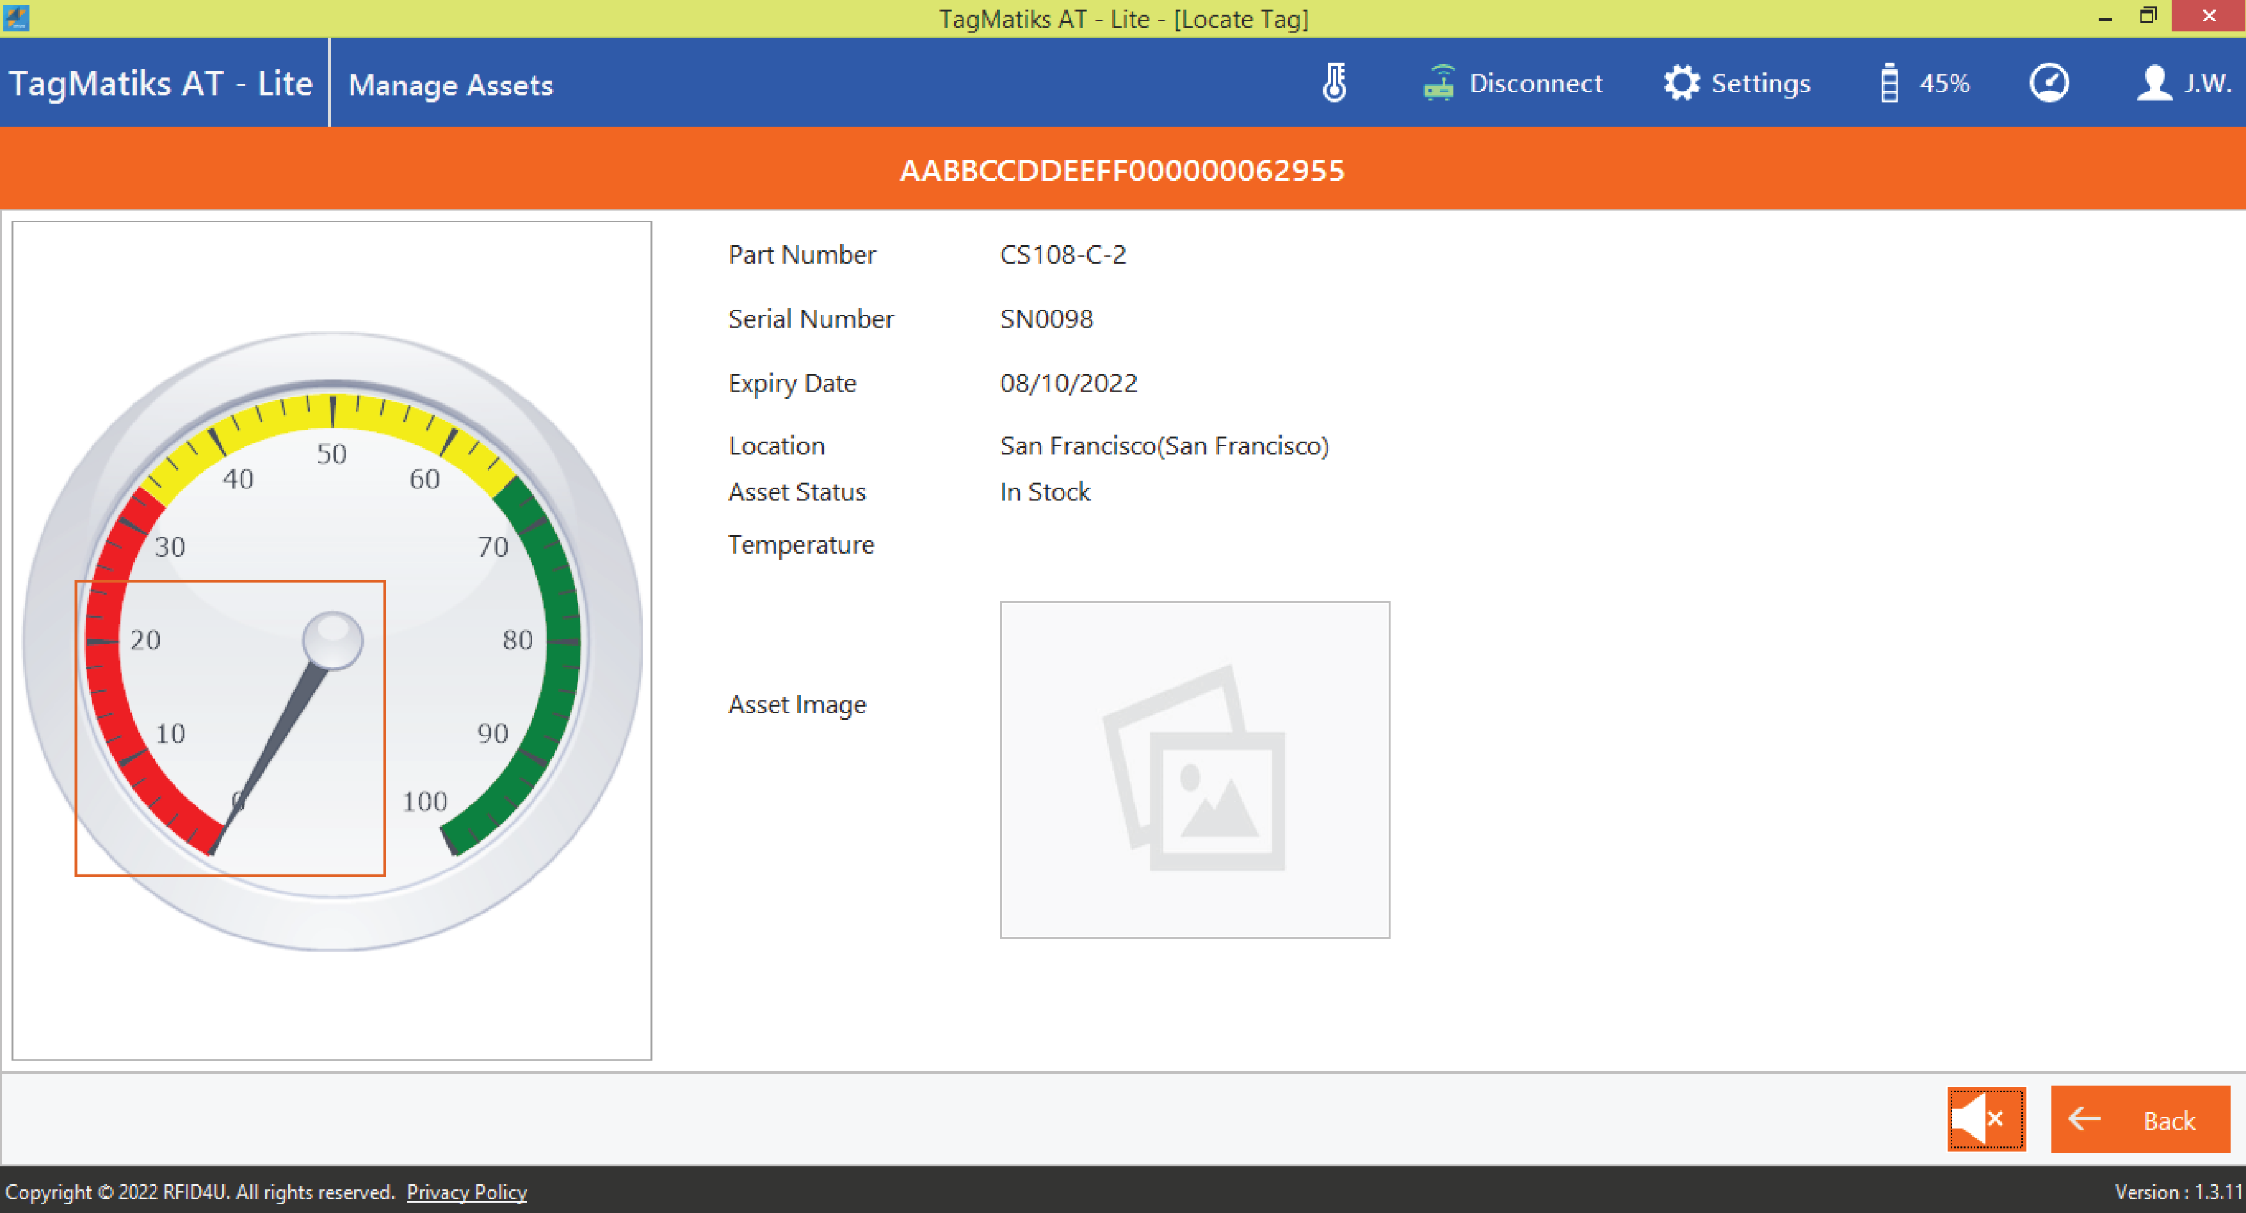Click the gauge needle center knob
The width and height of the screenshot is (2246, 1213).
(x=332, y=639)
